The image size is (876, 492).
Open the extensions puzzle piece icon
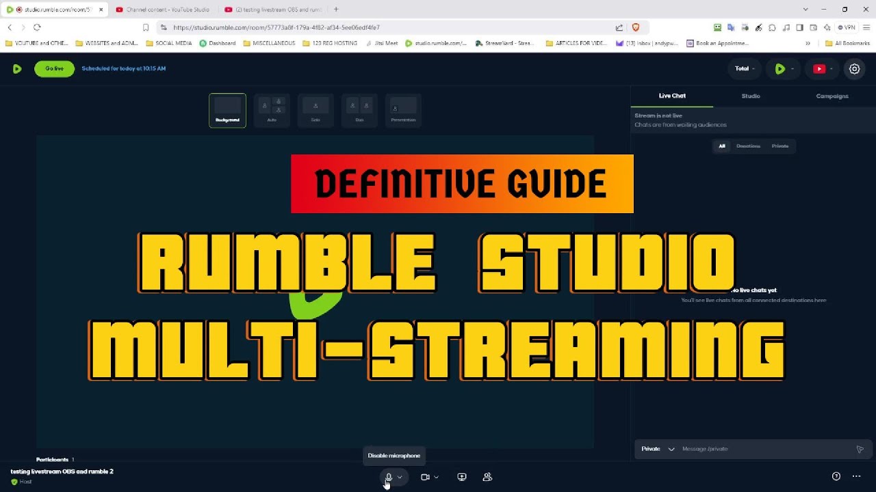tap(772, 27)
